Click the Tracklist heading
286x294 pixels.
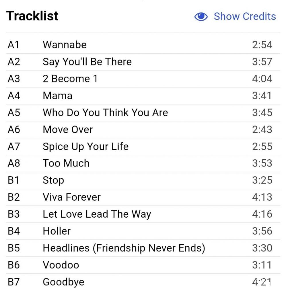point(32,16)
